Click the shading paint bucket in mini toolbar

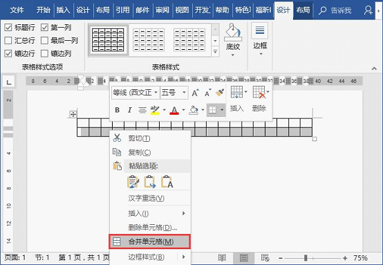194,110
